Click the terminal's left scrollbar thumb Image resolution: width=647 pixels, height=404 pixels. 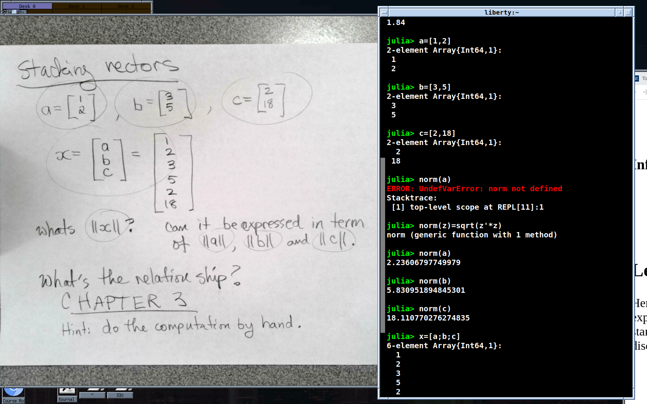(382, 245)
